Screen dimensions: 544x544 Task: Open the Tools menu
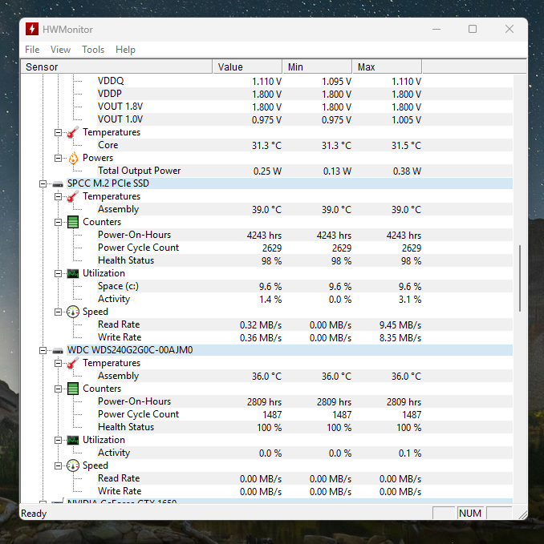pos(93,50)
